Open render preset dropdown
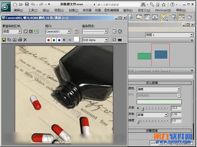 [x=106, y=31]
